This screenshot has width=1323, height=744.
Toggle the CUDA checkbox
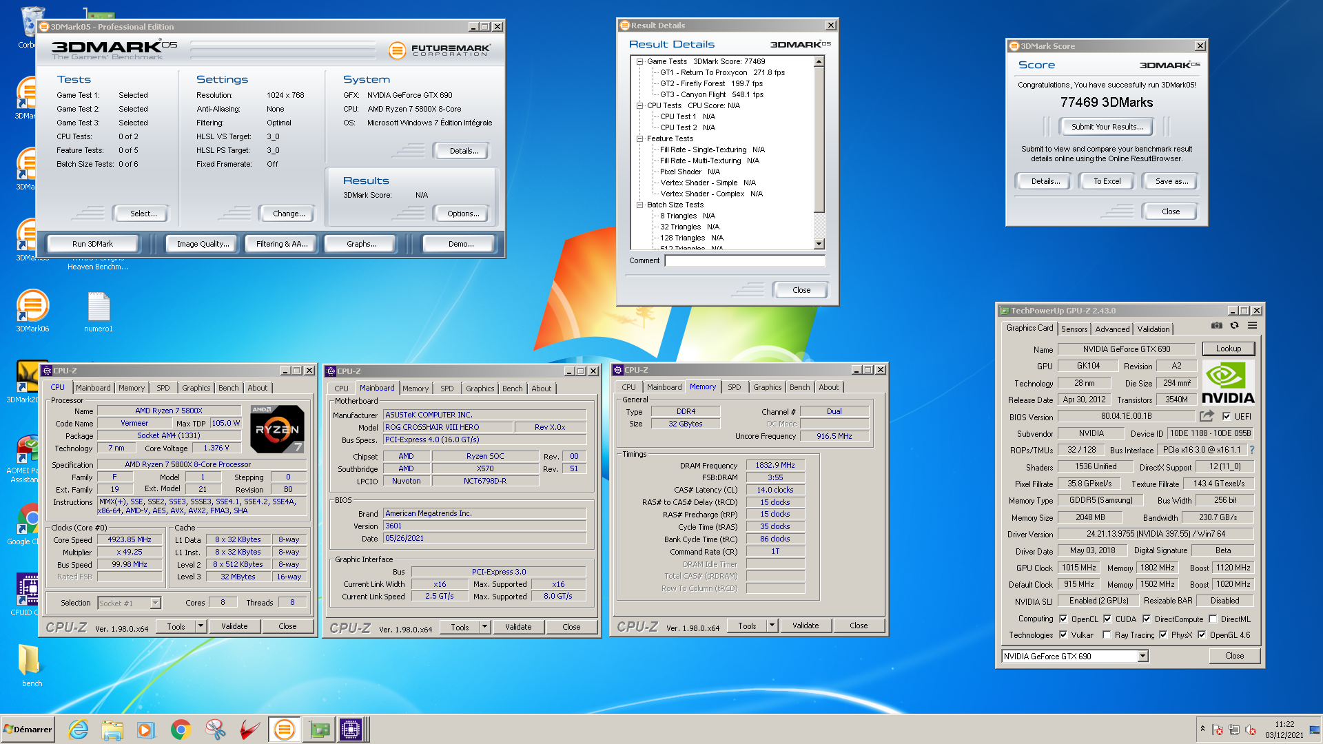pyautogui.click(x=1107, y=619)
